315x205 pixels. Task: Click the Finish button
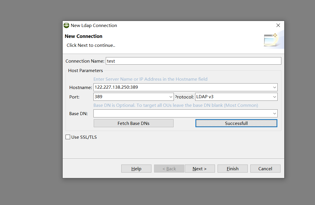click(232, 169)
